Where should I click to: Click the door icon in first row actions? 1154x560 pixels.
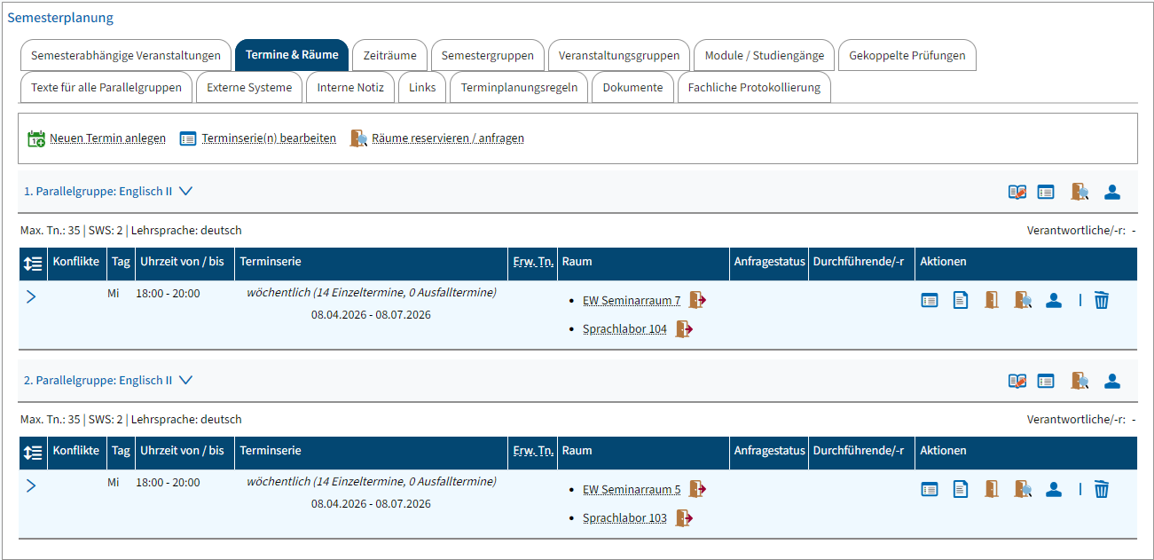991,301
